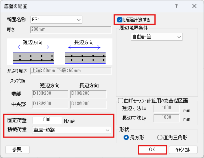204x158 pixels.
Task: Click the 短辺寸法Lx field
Action: point(166,108)
